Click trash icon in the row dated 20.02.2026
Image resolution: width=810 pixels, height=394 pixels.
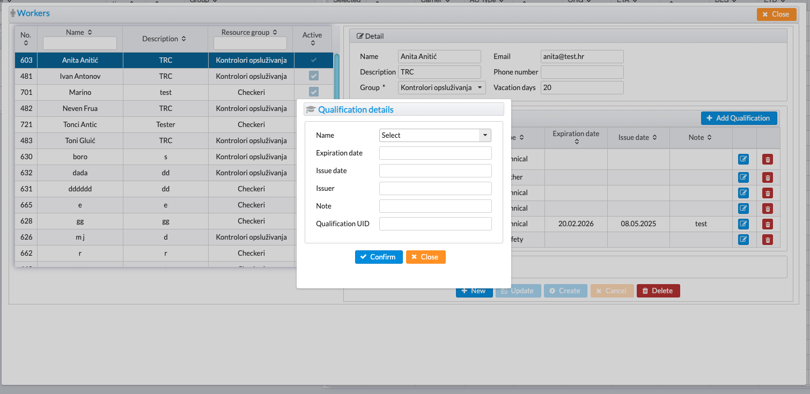point(768,224)
